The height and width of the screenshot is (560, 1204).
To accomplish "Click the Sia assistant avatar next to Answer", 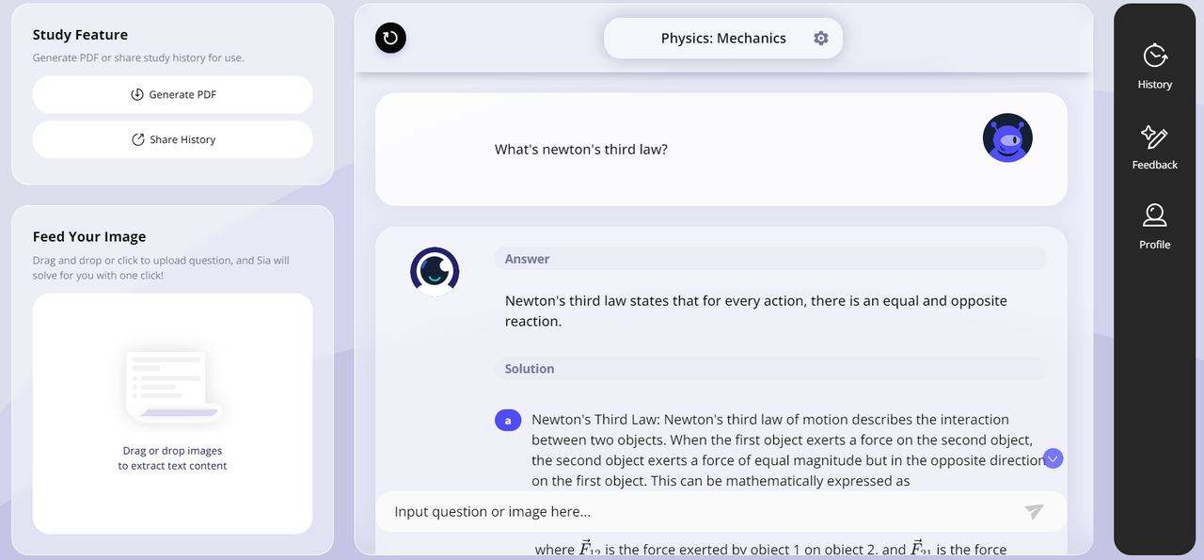I will click(435, 271).
